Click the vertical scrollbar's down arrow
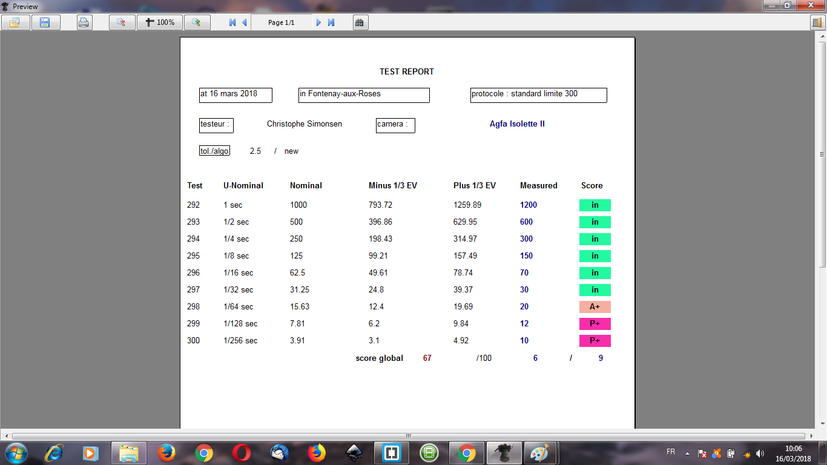827x465 pixels. (822, 424)
